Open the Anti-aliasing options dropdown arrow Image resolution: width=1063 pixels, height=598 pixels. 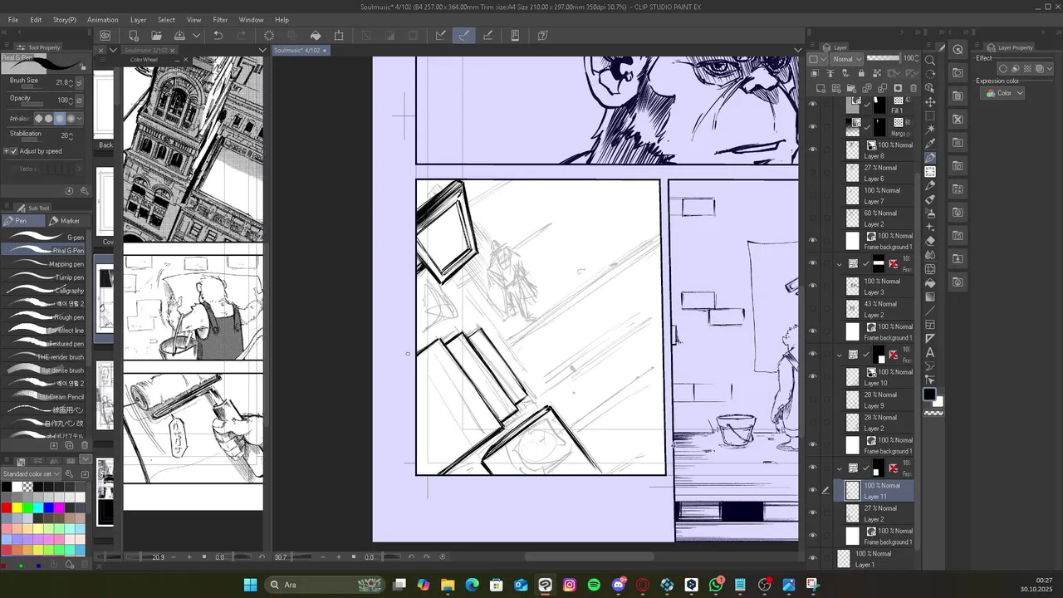tap(79, 119)
